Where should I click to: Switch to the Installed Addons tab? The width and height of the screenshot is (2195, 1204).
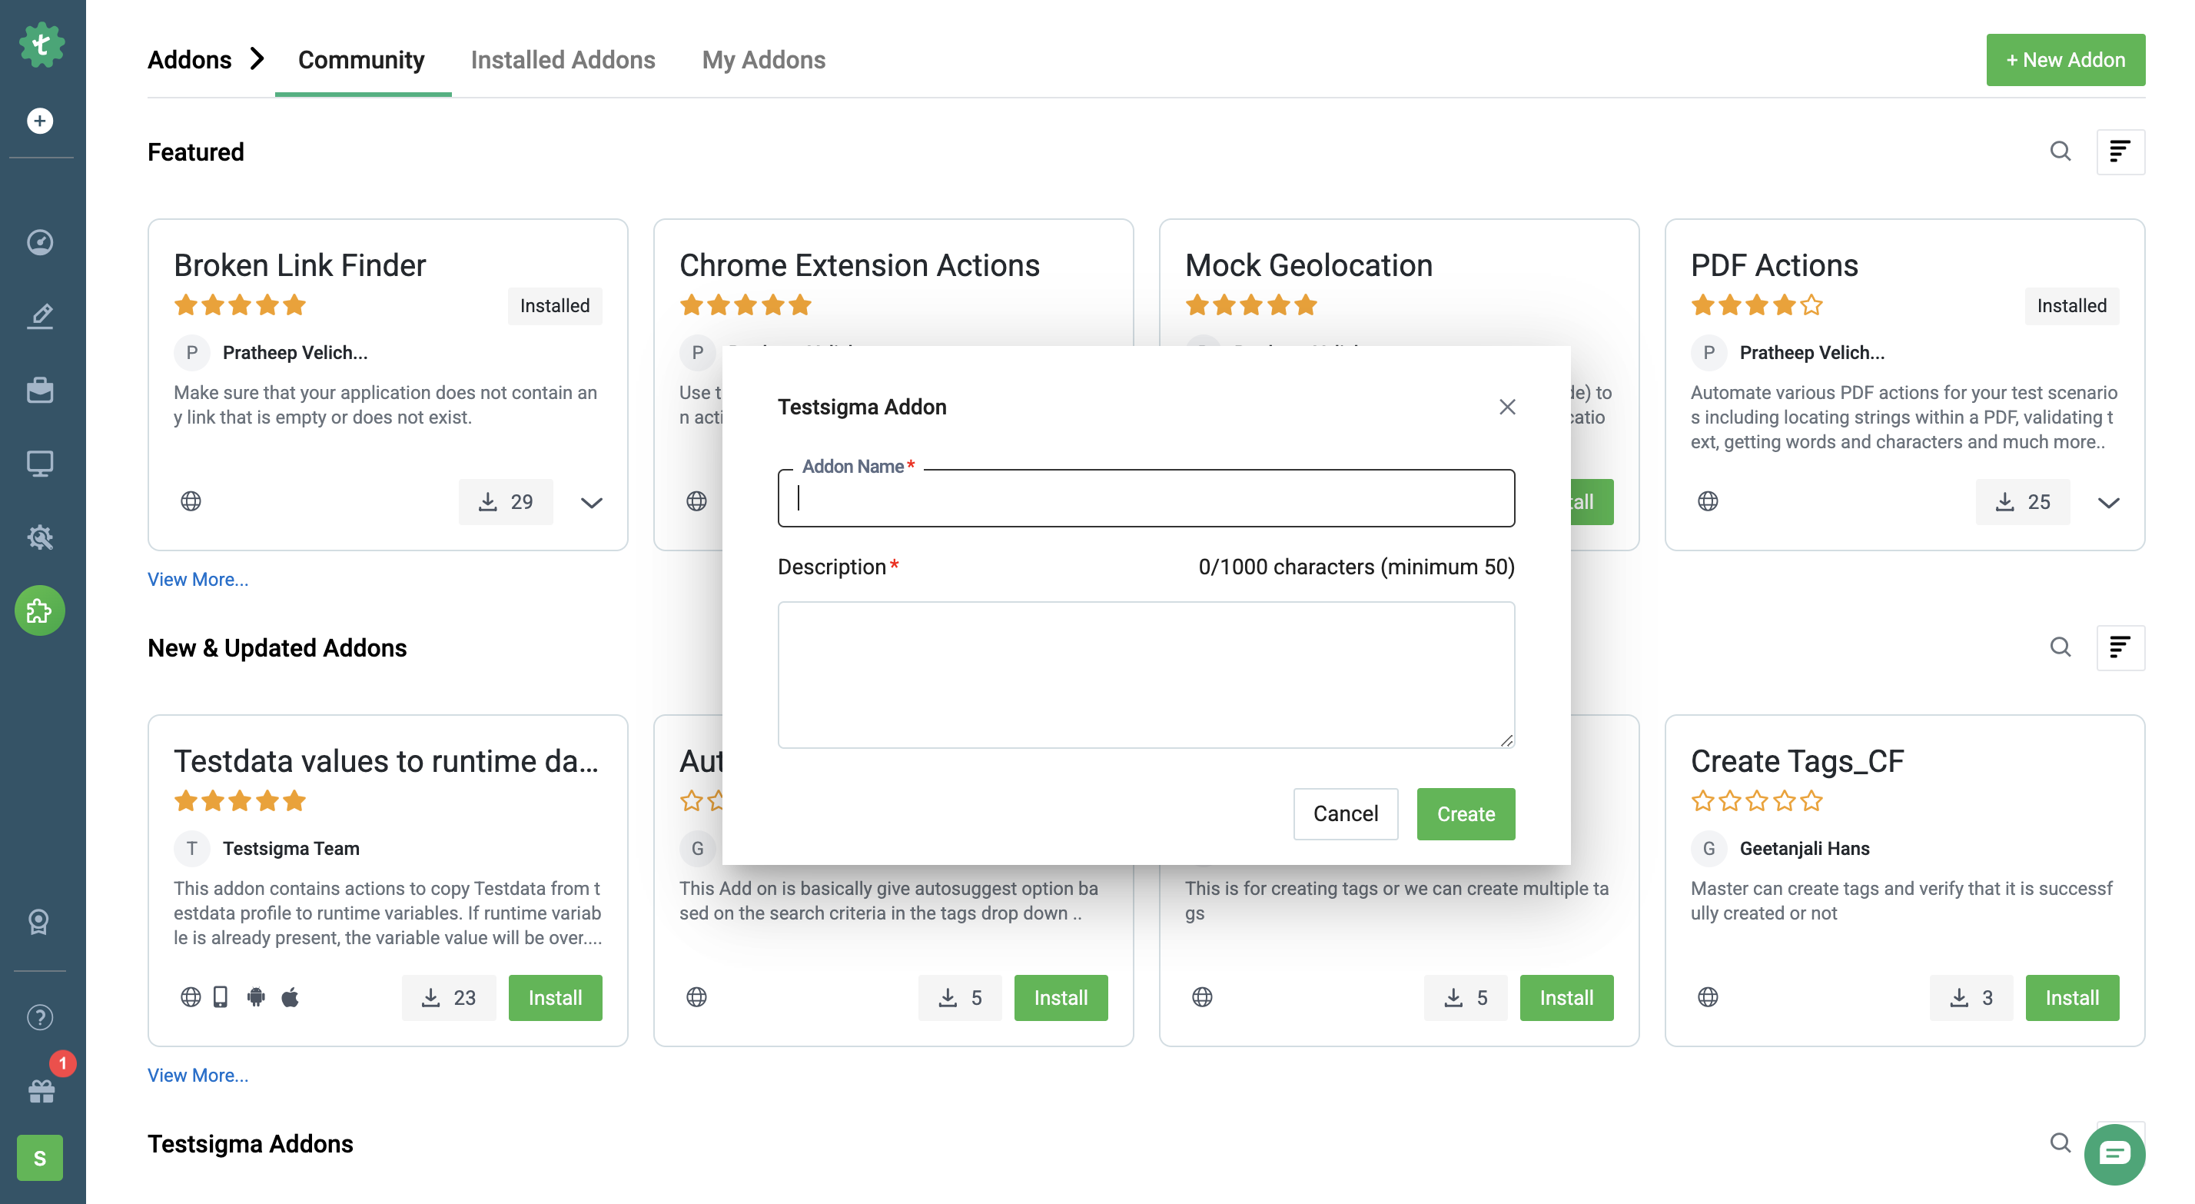click(x=563, y=60)
